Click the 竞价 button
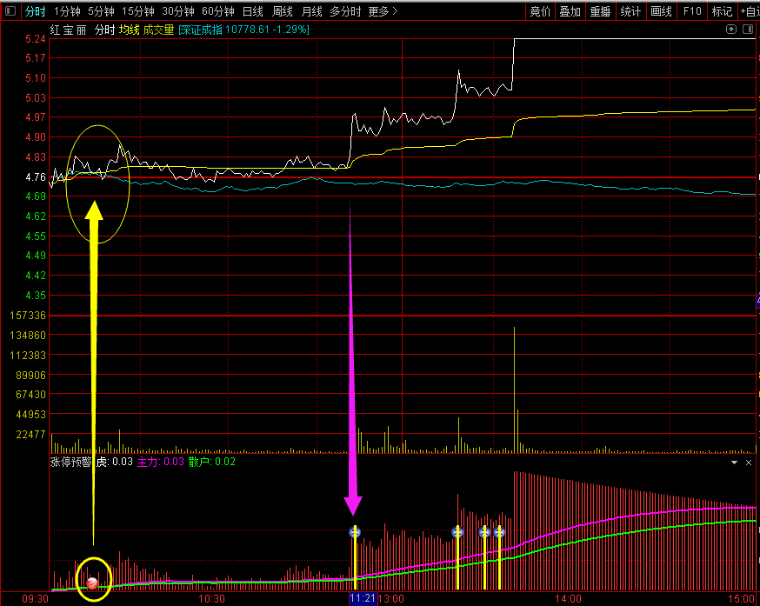 tap(540, 12)
